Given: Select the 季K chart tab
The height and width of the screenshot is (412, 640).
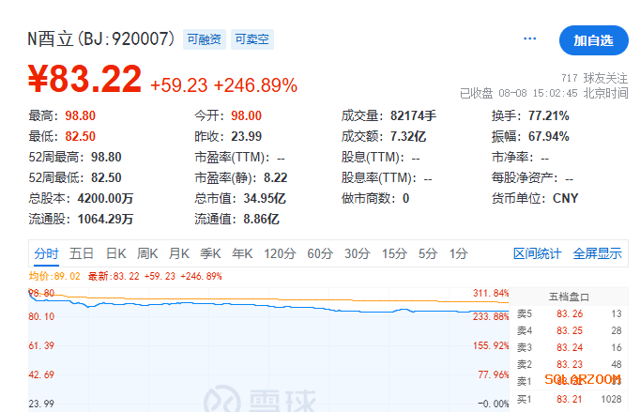Looking at the screenshot, I should point(211,253).
